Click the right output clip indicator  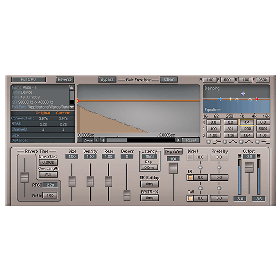[x=259, y=156]
